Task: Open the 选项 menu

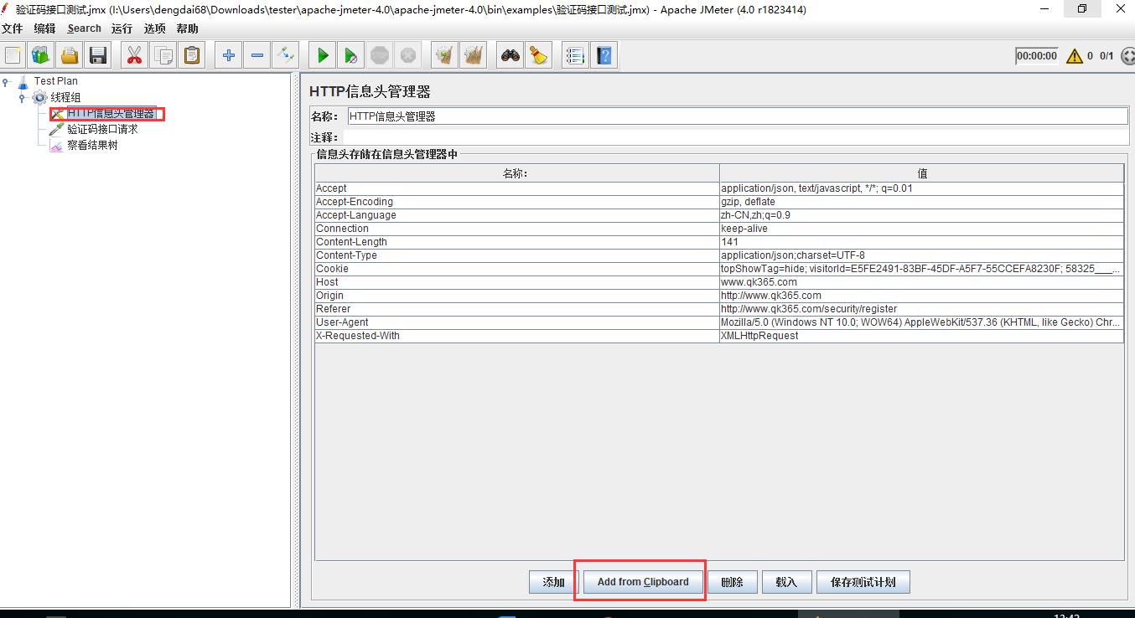Action: [154, 28]
